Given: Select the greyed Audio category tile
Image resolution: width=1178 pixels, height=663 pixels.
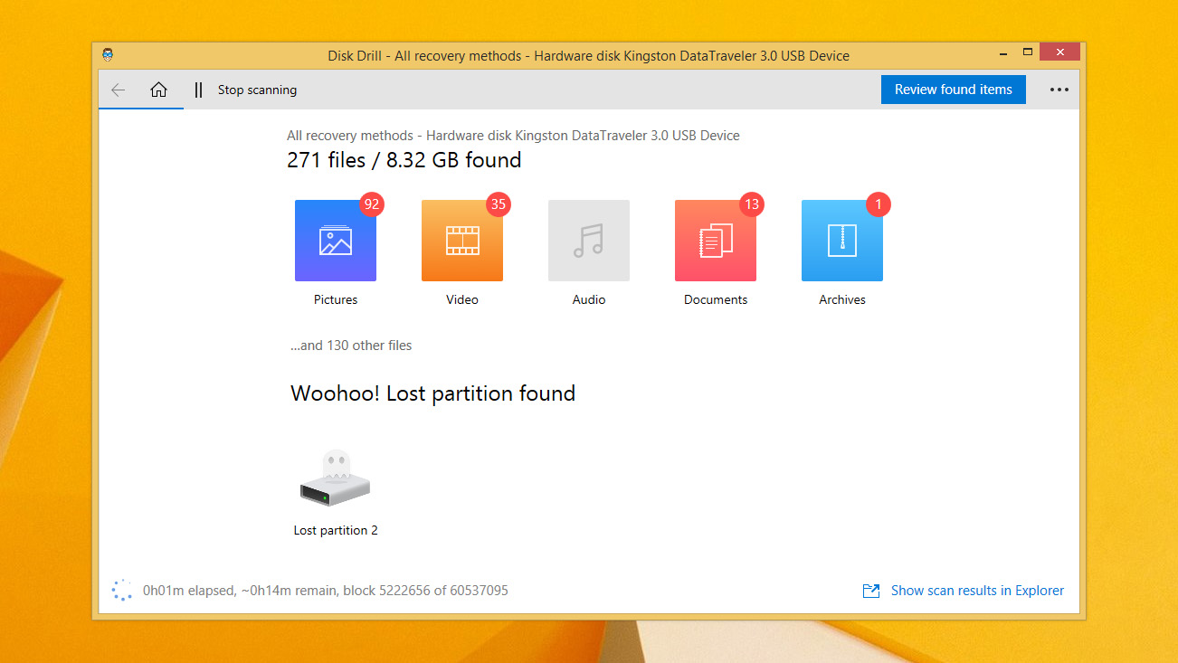Looking at the screenshot, I should click(589, 241).
